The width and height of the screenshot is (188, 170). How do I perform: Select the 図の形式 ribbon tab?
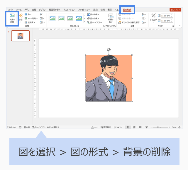pos(127,10)
